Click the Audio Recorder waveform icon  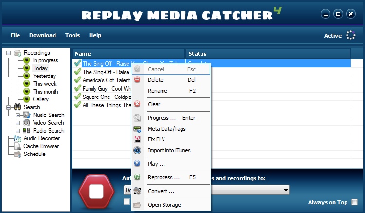point(18,138)
